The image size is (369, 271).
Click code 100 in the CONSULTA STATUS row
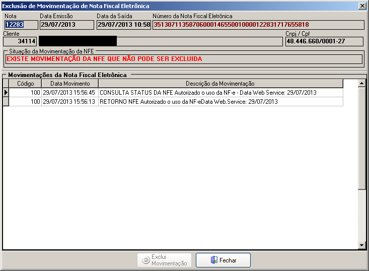25,93
